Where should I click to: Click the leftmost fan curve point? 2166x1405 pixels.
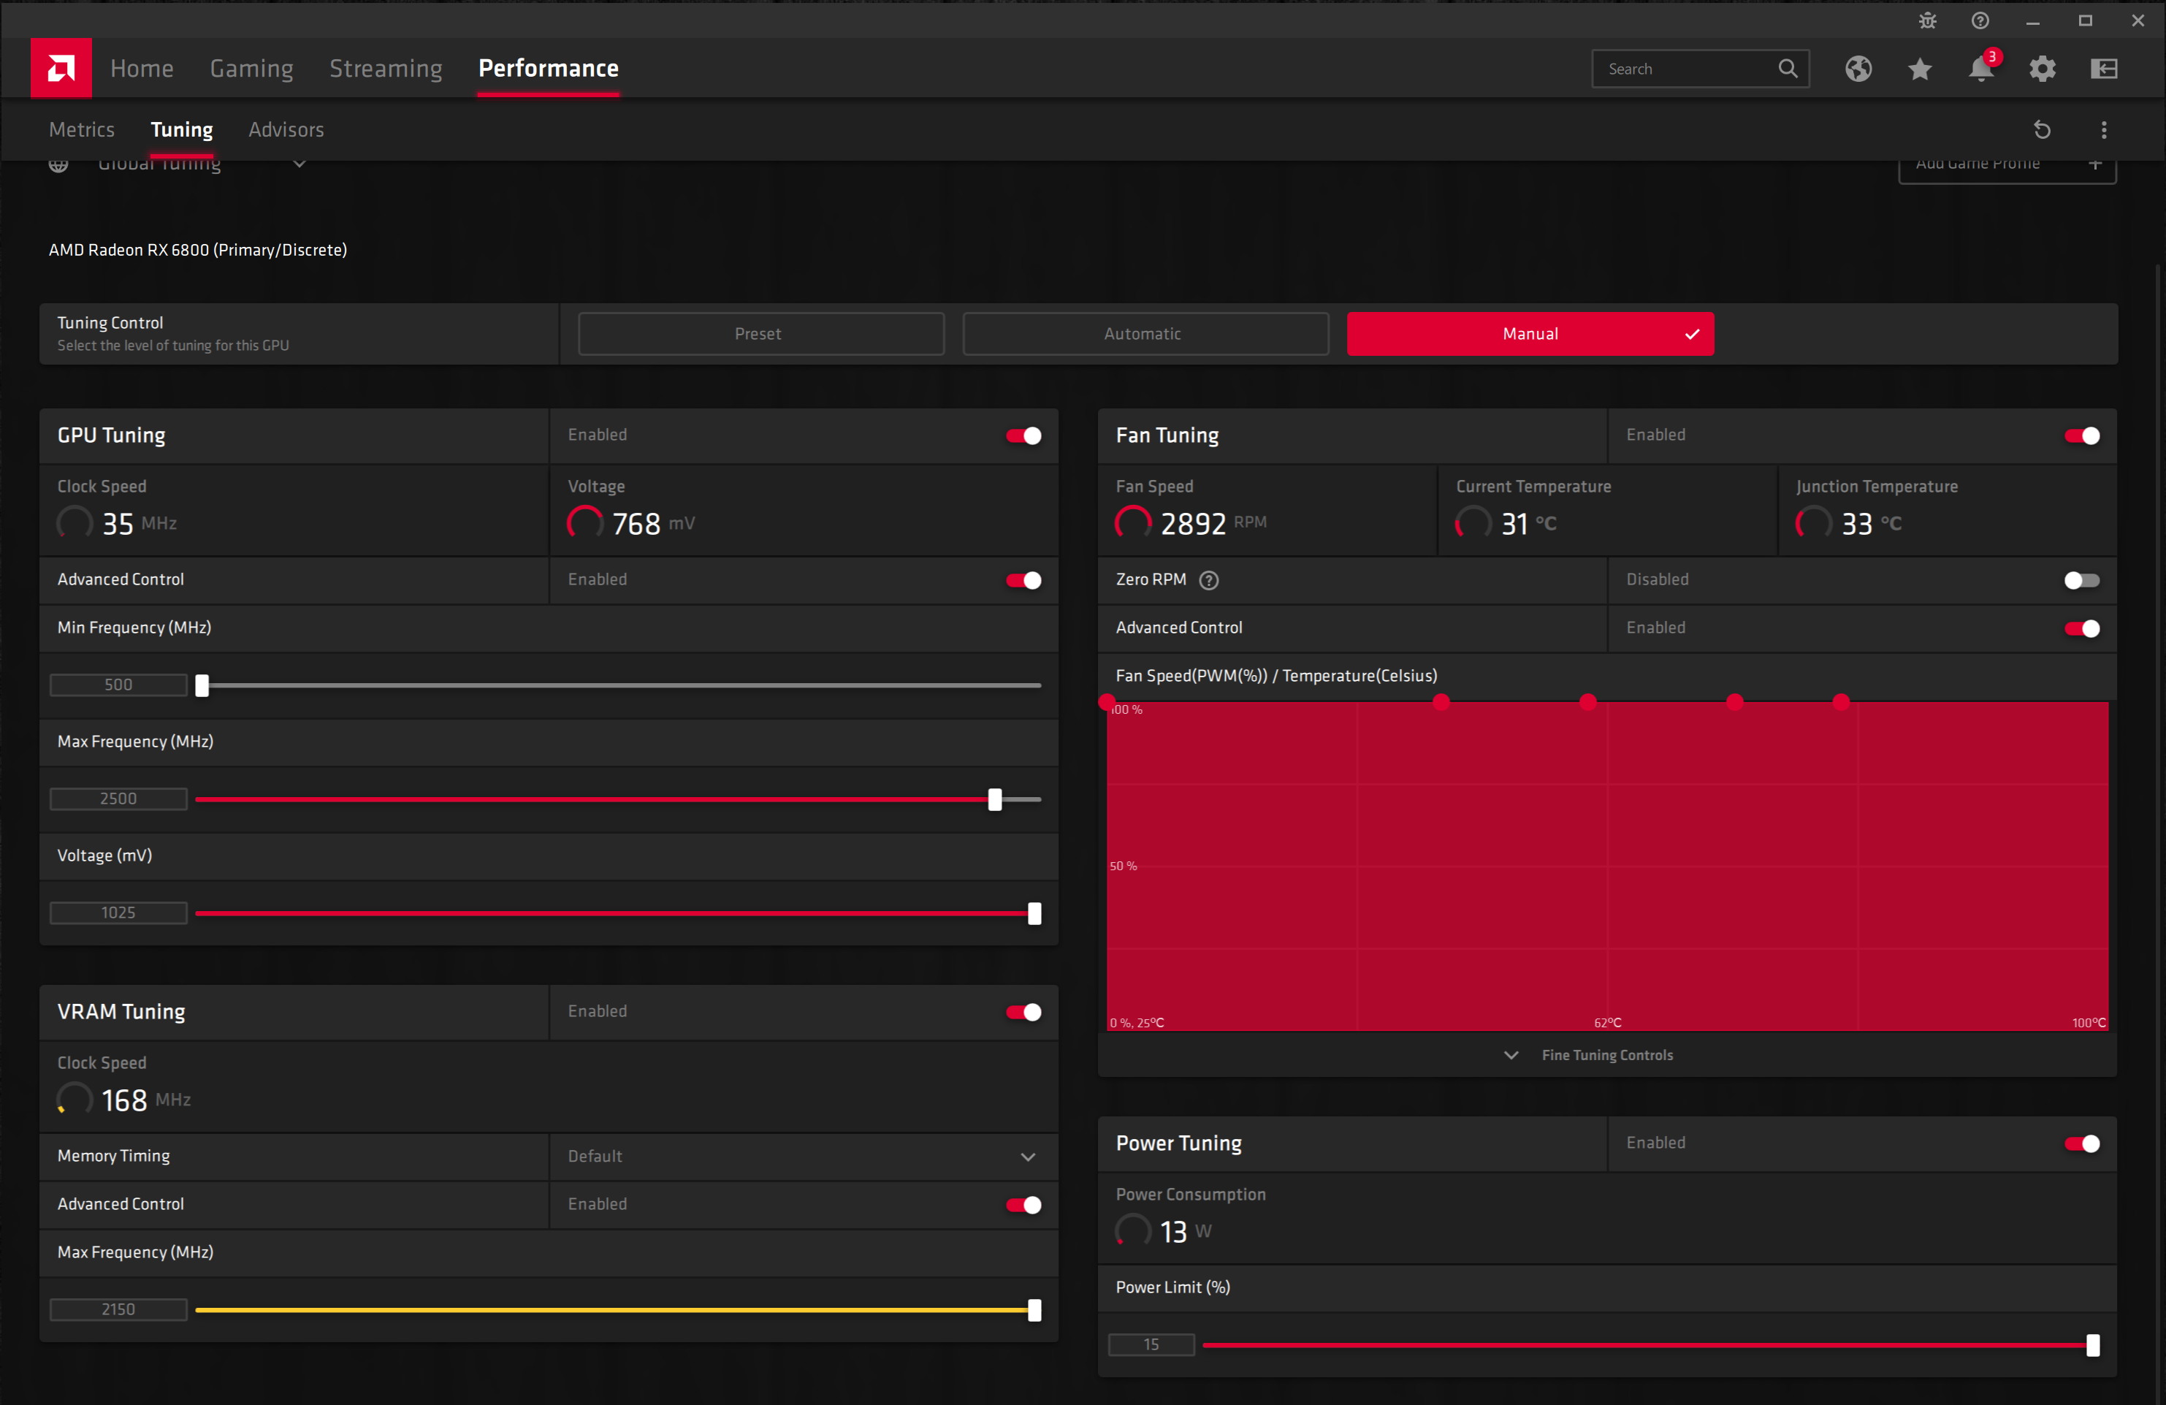[x=1107, y=703]
